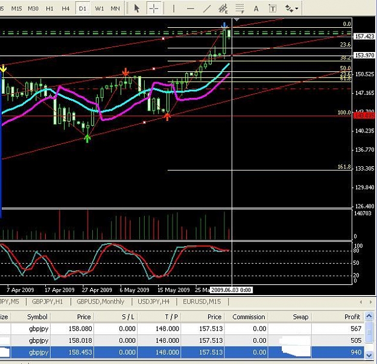Image resolution: width=377 pixels, height=364 pixels.
Task: Select the gbpjpy trade opened at 158.080
Action: click(182, 328)
